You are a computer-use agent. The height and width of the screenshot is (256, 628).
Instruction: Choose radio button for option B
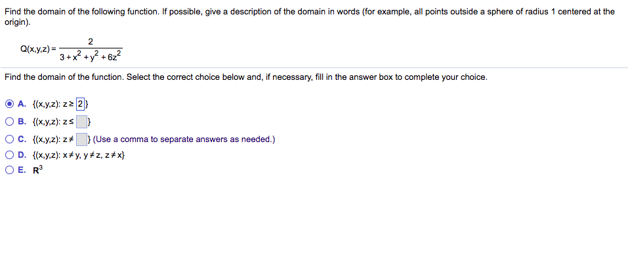[x=9, y=121]
